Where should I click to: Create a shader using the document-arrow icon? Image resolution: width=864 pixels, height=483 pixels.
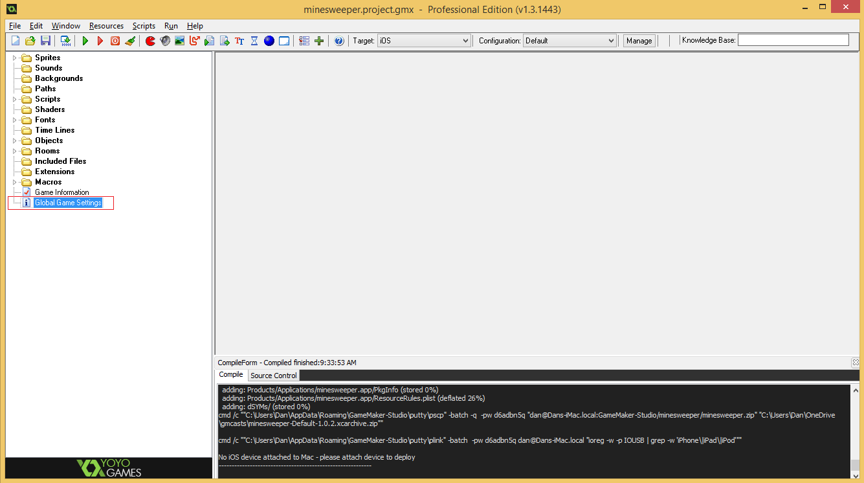pyautogui.click(x=225, y=41)
